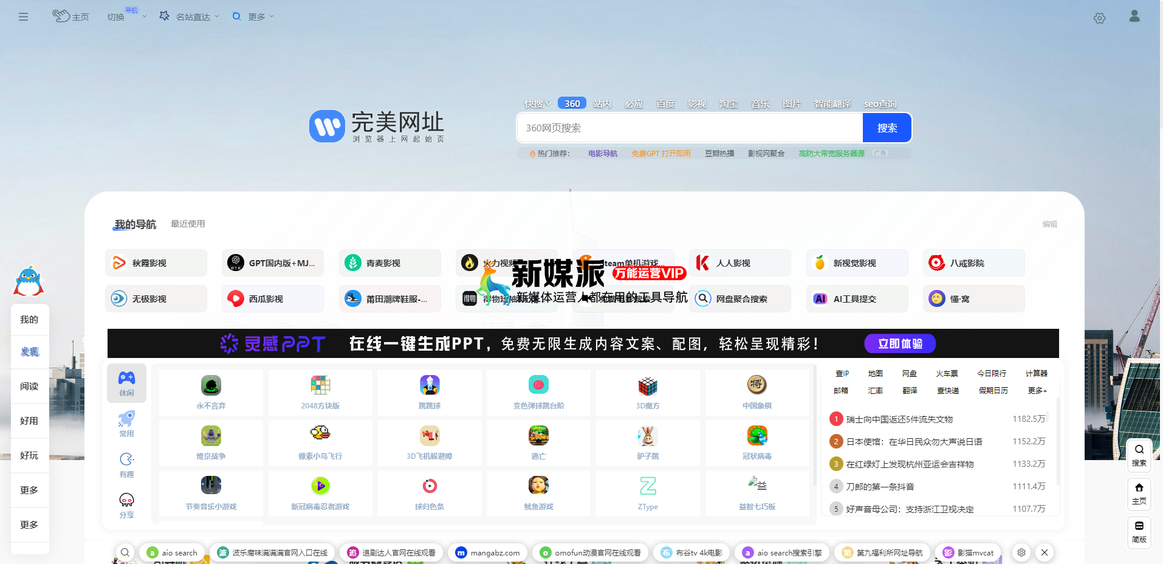The width and height of the screenshot is (1163, 564).
Task: Switch to 最近使用 tab
Action: tap(188, 224)
